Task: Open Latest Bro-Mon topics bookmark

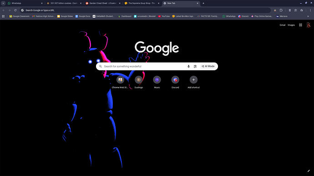Action: click(x=183, y=16)
